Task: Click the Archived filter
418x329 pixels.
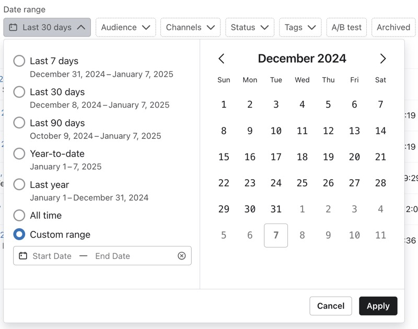Action: [393, 27]
